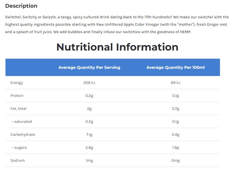Select the Protein row label
Image resolution: width=235 pixels, height=172 pixels.
(x=17, y=96)
